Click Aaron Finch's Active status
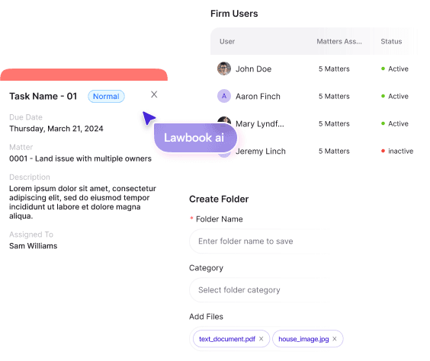Image resolution: width=430 pixels, height=361 pixels. [x=395, y=96]
